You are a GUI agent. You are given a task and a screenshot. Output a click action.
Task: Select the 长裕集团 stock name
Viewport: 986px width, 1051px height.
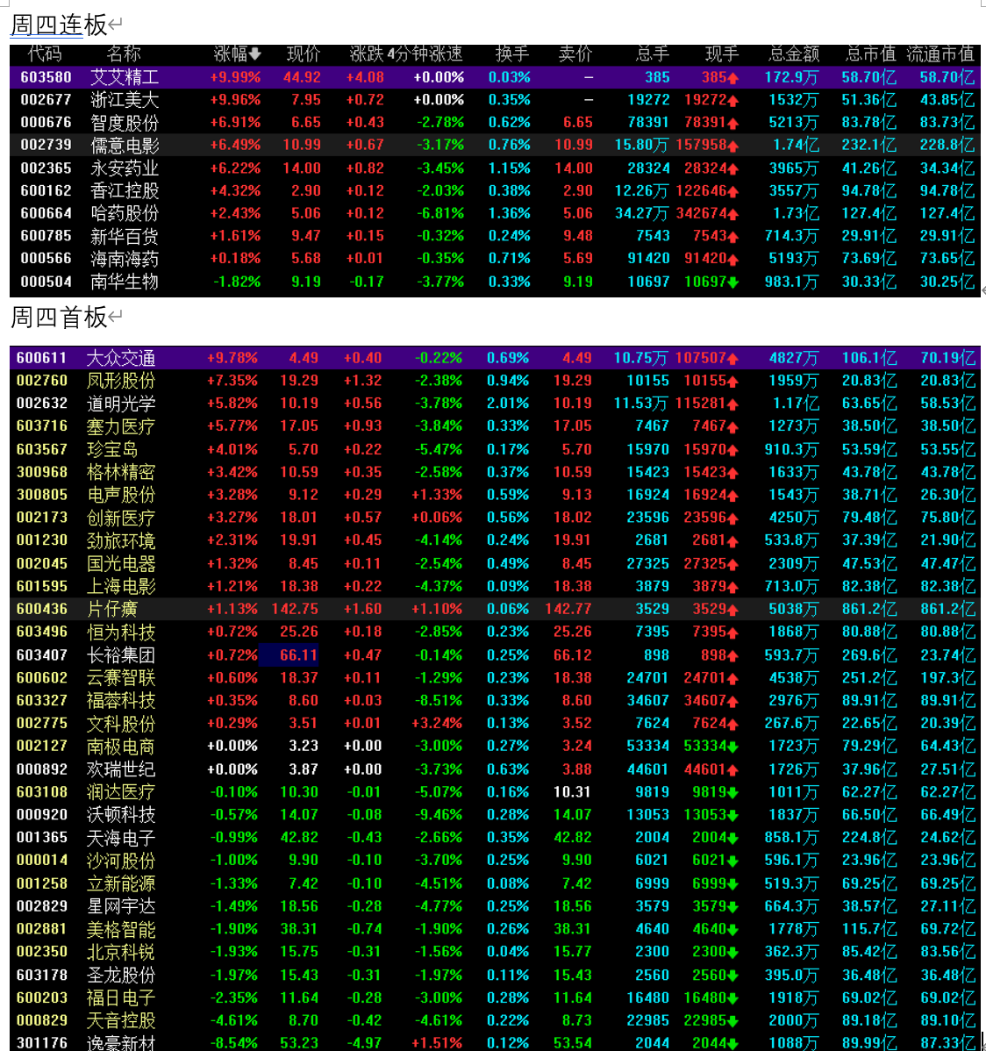click(121, 654)
